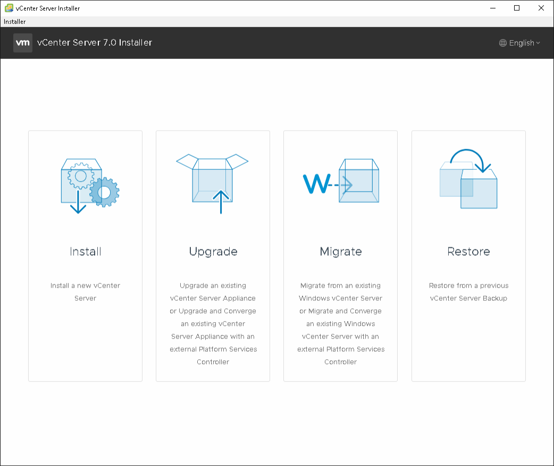Click the 'vCenter Server 7.0 Installer' header title
The width and height of the screenshot is (554, 466).
pyautogui.click(x=95, y=43)
